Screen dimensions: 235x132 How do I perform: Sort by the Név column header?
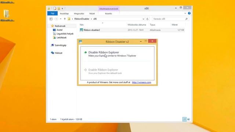pyautogui.click(x=82, y=25)
